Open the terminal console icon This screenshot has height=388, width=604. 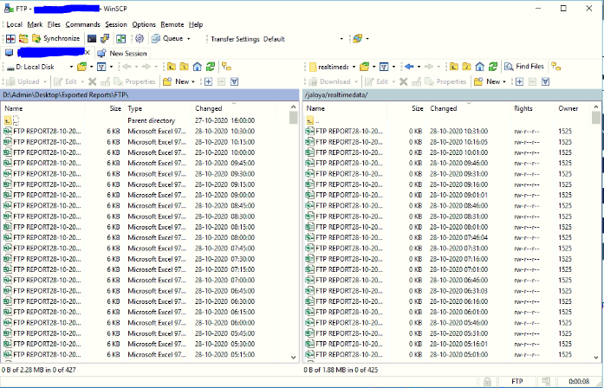point(92,39)
